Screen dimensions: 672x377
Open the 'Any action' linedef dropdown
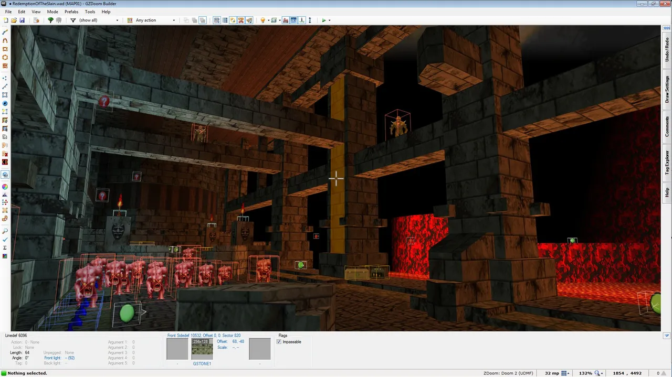tap(155, 20)
